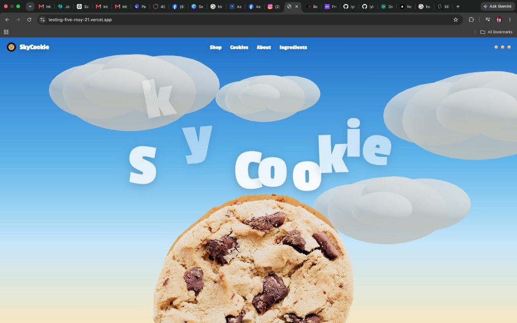The image size is (517, 323).
Task: Close the current SkyCookie tab
Action: (x=296, y=6)
